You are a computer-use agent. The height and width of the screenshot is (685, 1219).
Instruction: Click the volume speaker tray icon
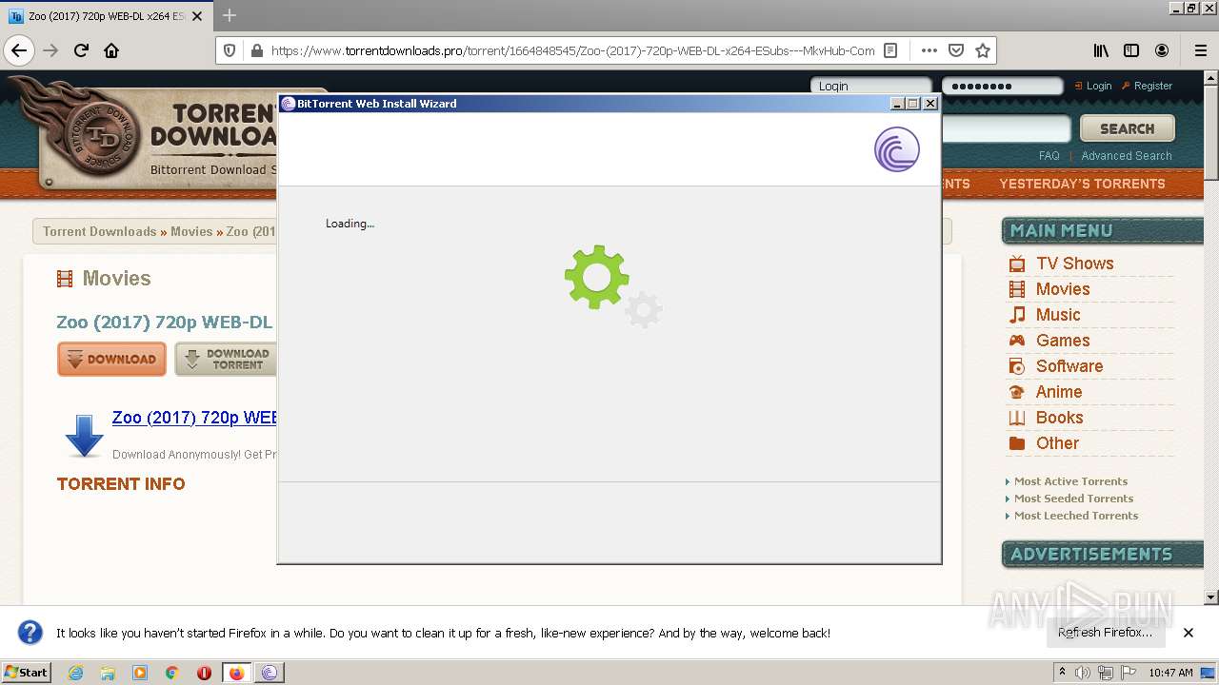tap(1084, 673)
